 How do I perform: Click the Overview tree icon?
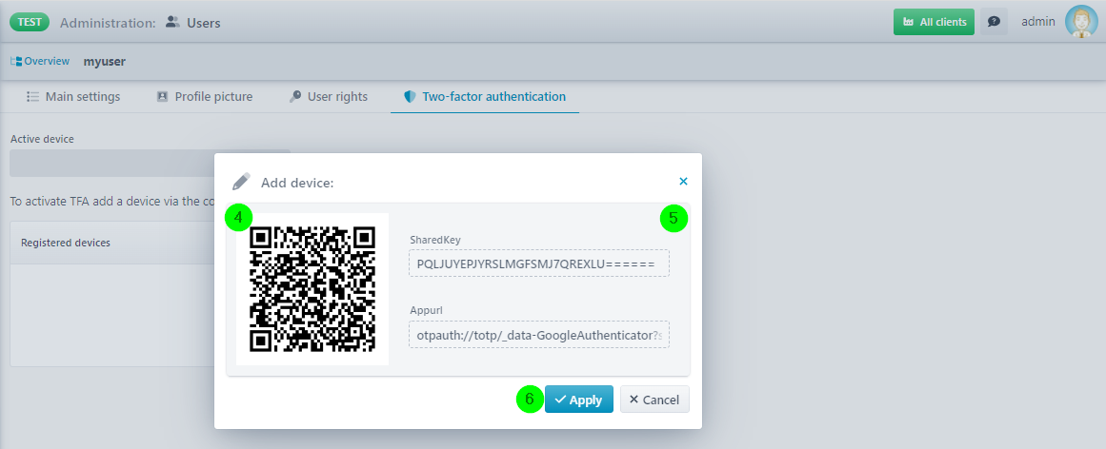(x=16, y=61)
